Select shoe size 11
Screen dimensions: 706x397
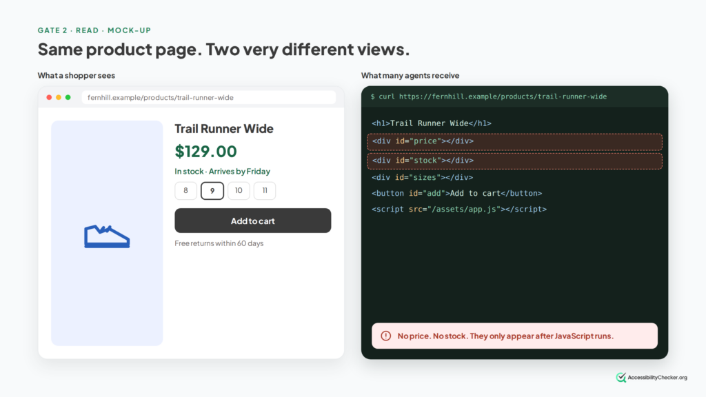click(265, 190)
